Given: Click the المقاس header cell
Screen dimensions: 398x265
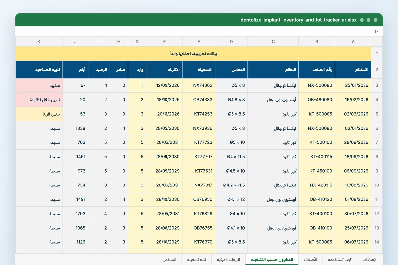Looking at the screenshot, I should [232, 70].
